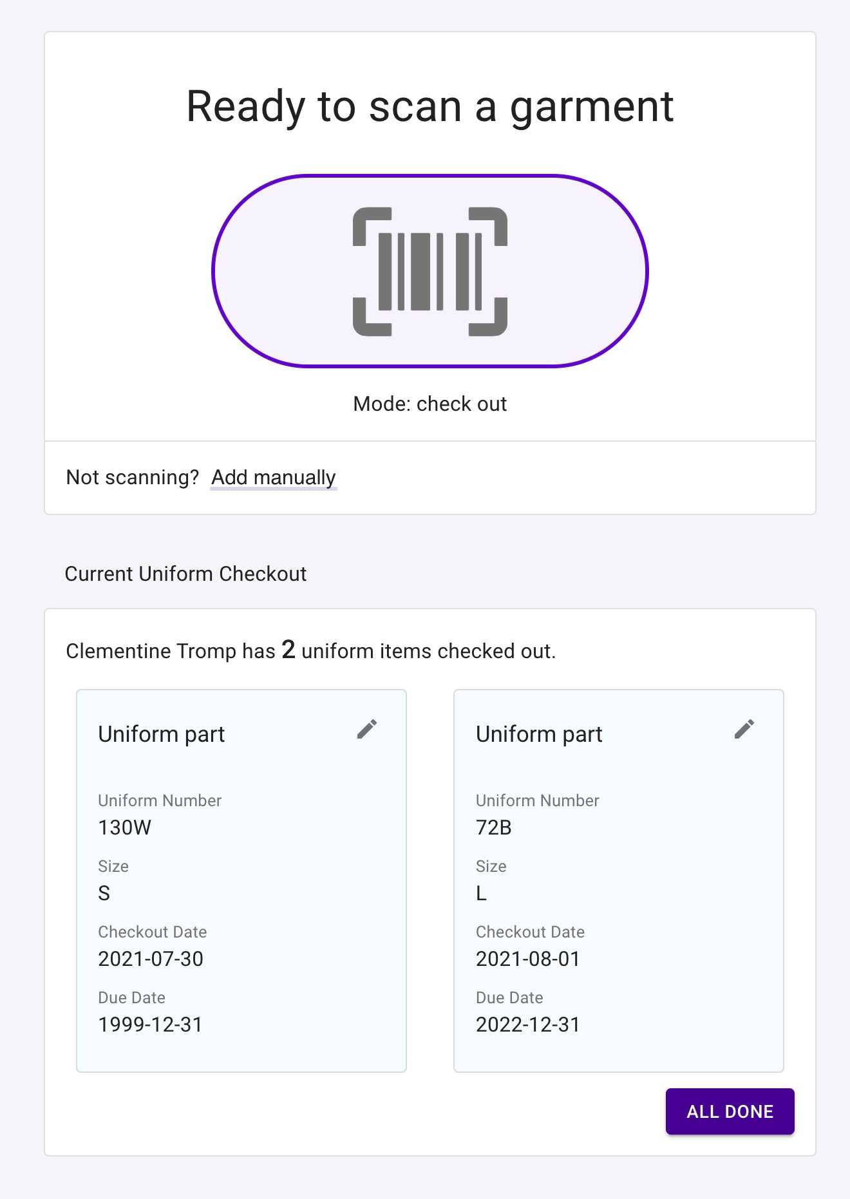Click 'Uniform part' title on 72B card

click(539, 734)
